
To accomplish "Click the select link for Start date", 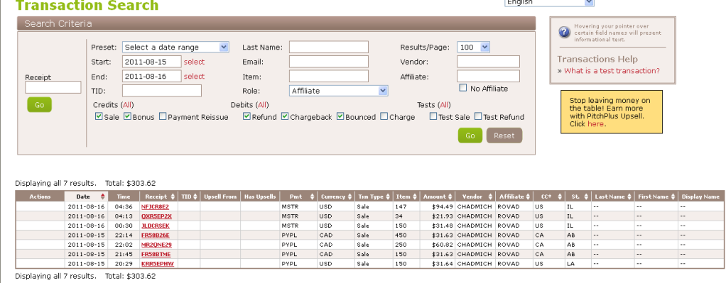I will pos(194,62).
